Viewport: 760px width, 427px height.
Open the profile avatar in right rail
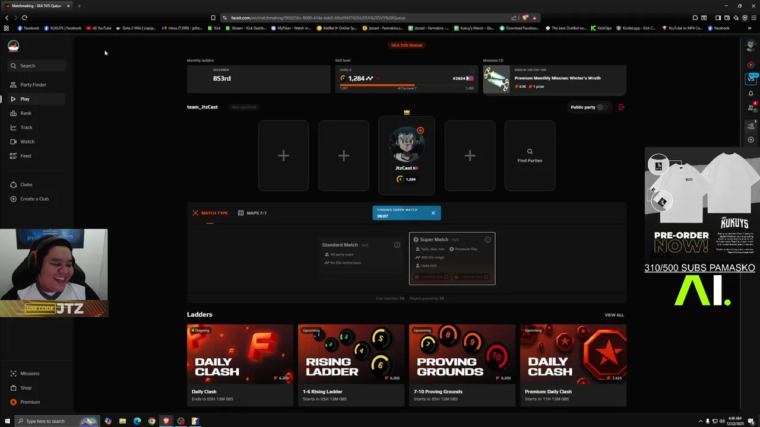tap(751, 46)
